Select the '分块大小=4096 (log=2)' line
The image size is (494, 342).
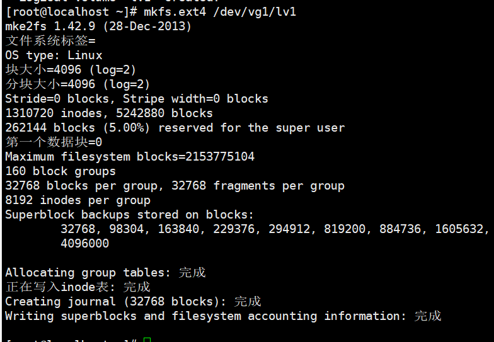point(78,84)
